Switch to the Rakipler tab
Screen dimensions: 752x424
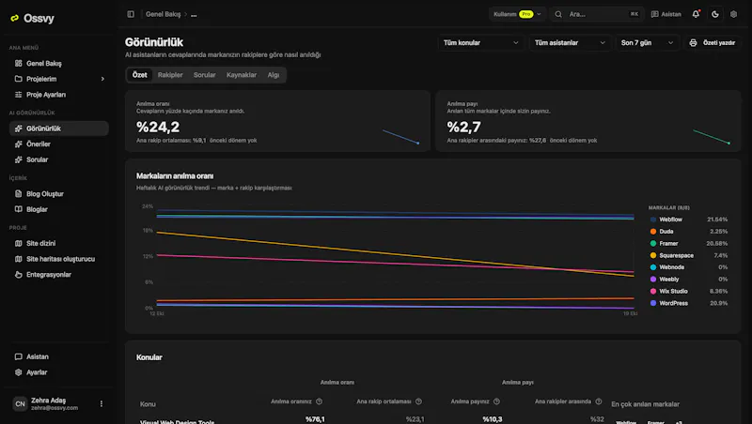(x=170, y=75)
